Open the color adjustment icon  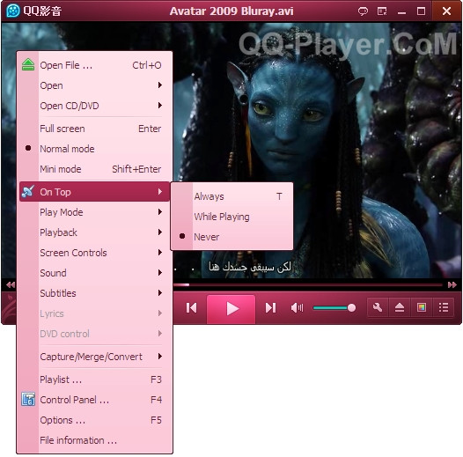click(422, 307)
